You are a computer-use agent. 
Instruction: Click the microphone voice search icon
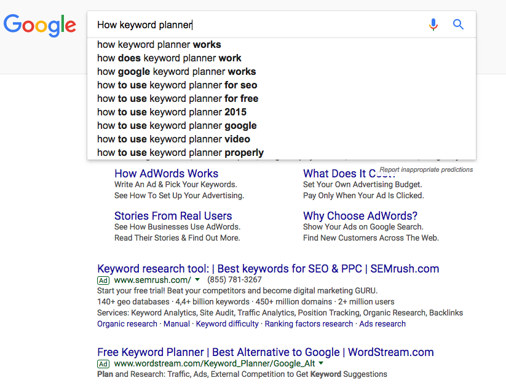433,25
